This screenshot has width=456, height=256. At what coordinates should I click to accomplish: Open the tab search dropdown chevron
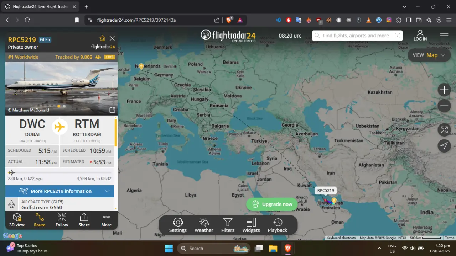pyautogui.click(x=404, y=7)
